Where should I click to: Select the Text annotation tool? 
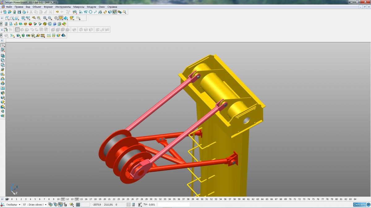(100, 12)
